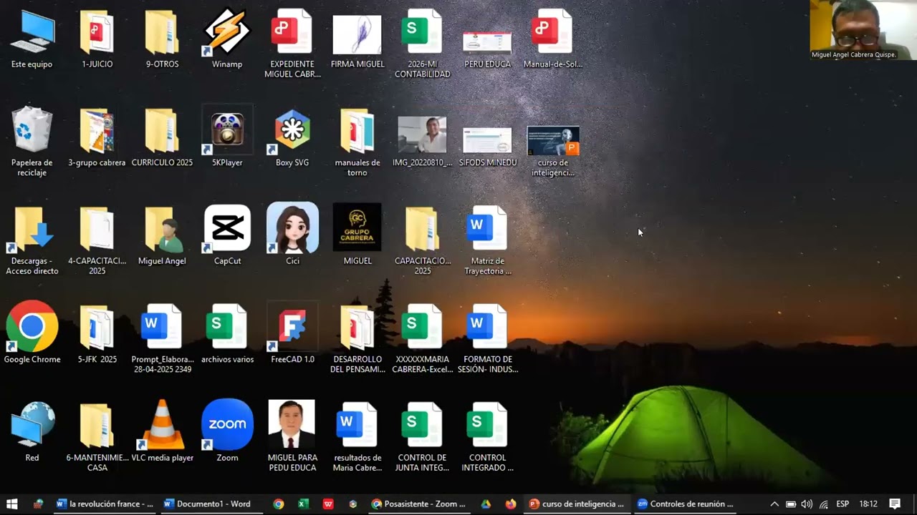Expand hidden system tray icons
The image size is (917, 515).
click(774, 504)
